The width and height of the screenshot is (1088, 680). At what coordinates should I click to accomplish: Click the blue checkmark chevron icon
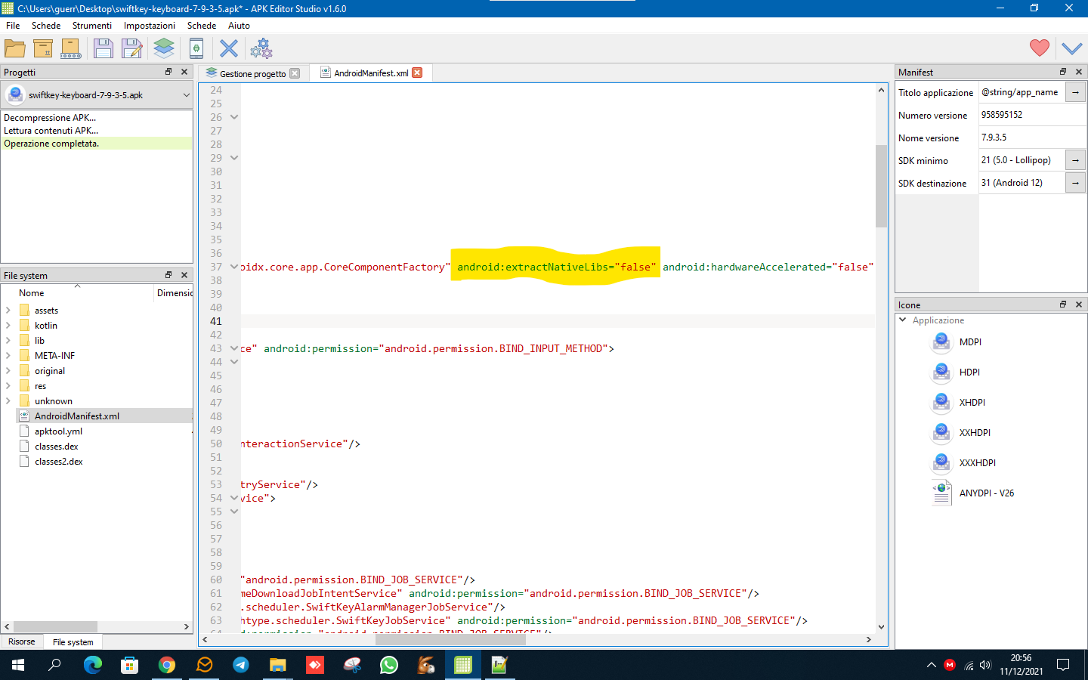[x=1071, y=48]
